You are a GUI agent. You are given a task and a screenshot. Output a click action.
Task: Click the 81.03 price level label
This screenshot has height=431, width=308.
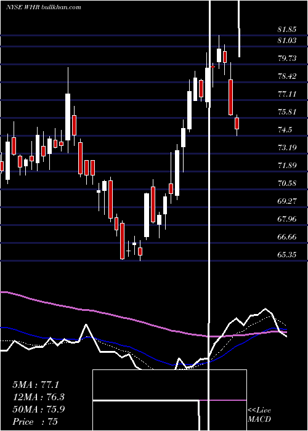tap(287, 41)
